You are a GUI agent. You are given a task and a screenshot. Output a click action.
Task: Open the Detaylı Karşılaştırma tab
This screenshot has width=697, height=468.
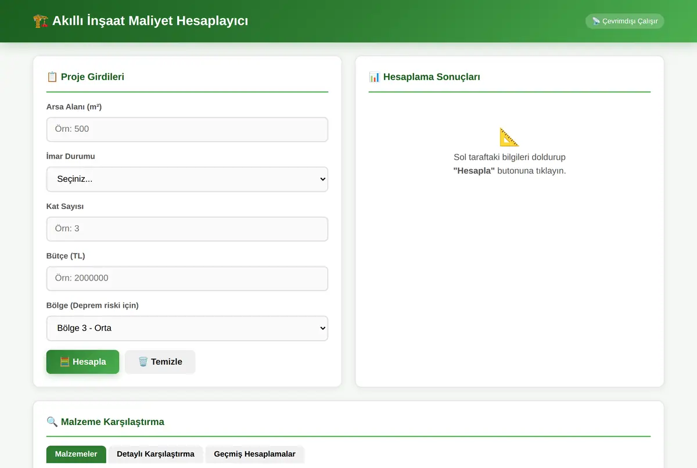tap(156, 454)
